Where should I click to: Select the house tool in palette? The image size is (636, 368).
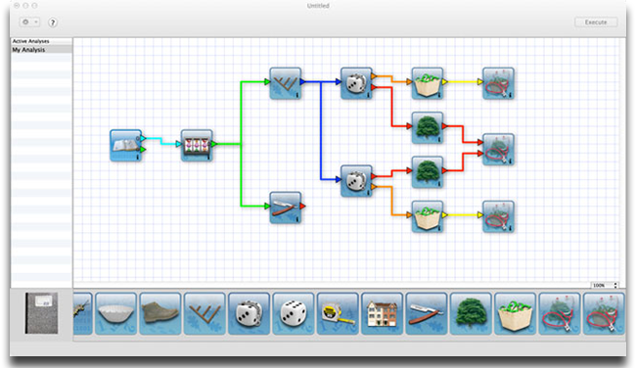[382, 313]
